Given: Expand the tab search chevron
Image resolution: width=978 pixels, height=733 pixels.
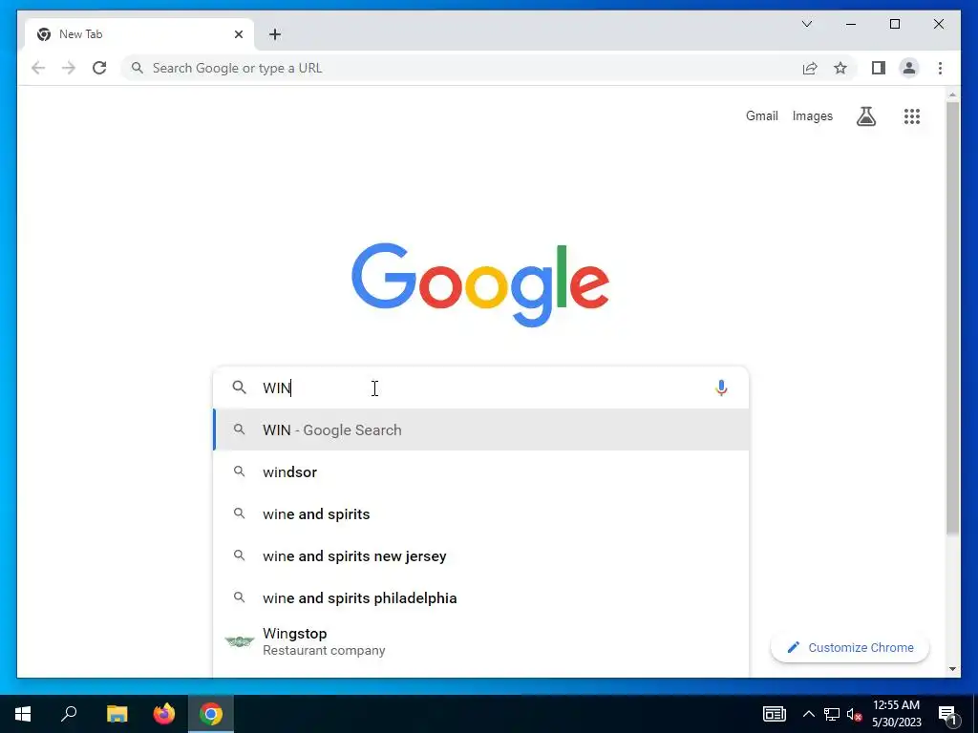Looking at the screenshot, I should (807, 24).
